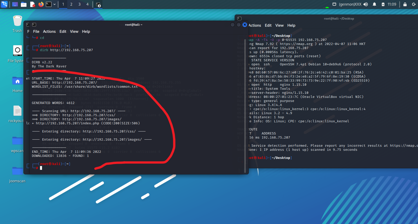Open Edit menu in the root@kali: ~ terminal
The height and width of the screenshot is (224, 418).
coord(63,32)
